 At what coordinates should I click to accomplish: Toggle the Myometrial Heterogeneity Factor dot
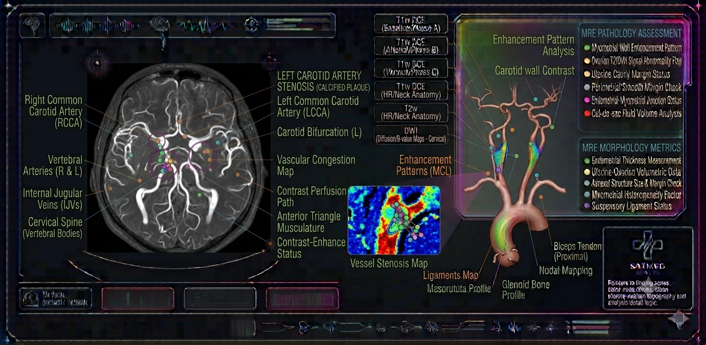[587, 195]
